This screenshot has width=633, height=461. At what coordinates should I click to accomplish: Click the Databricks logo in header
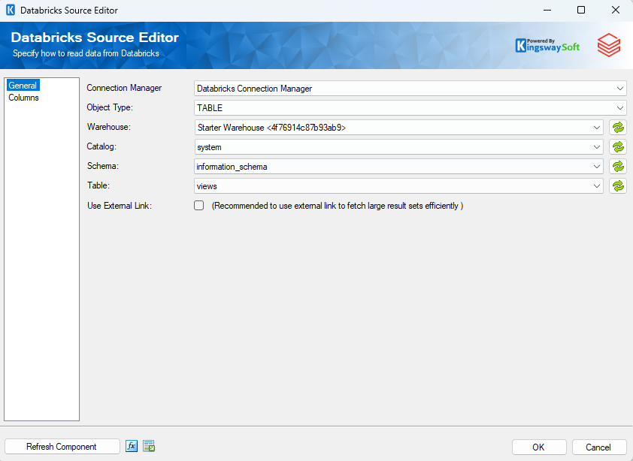pyautogui.click(x=609, y=45)
